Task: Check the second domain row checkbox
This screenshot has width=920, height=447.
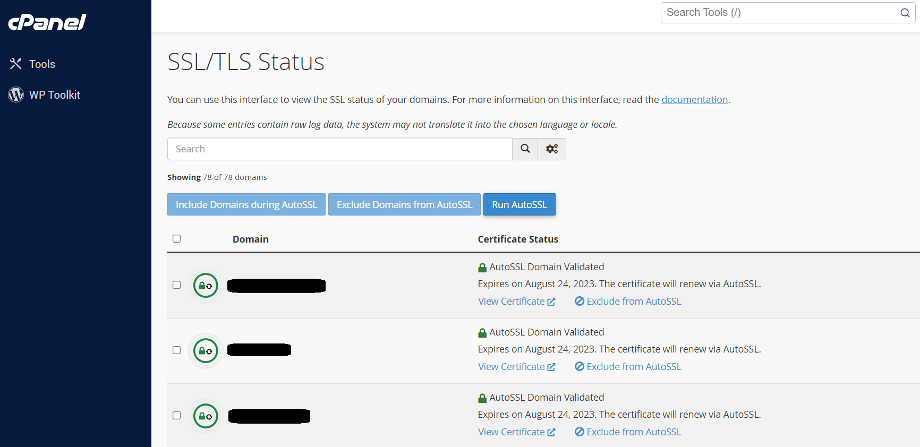Action: [x=177, y=350]
